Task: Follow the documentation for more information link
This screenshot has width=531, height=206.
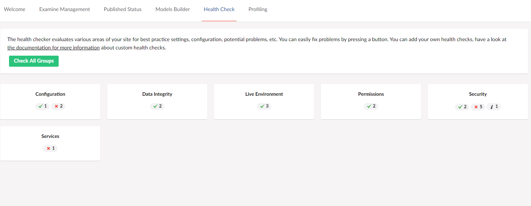Action: (53, 48)
